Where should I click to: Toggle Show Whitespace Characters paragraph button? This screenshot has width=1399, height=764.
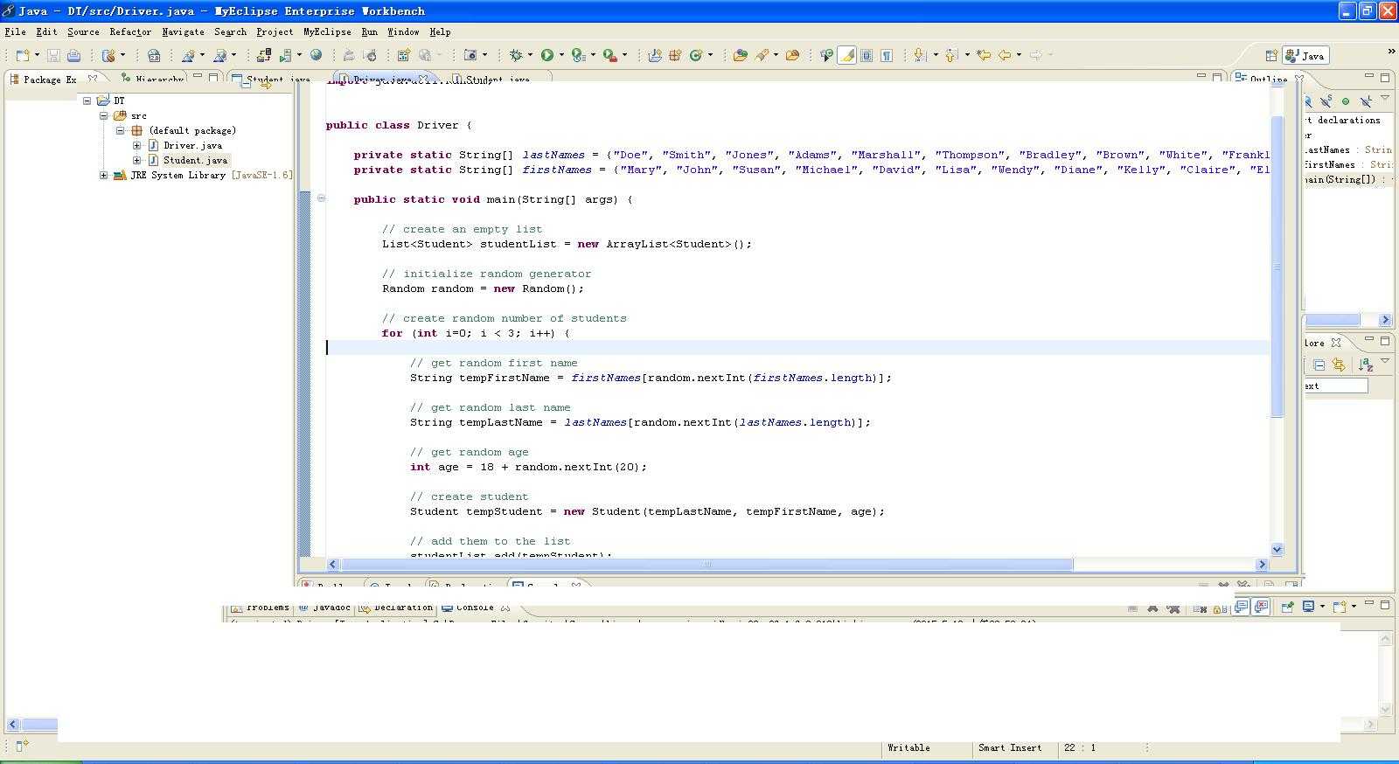(x=887, y=55)
